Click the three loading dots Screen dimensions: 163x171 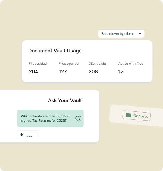pos(29,136)
